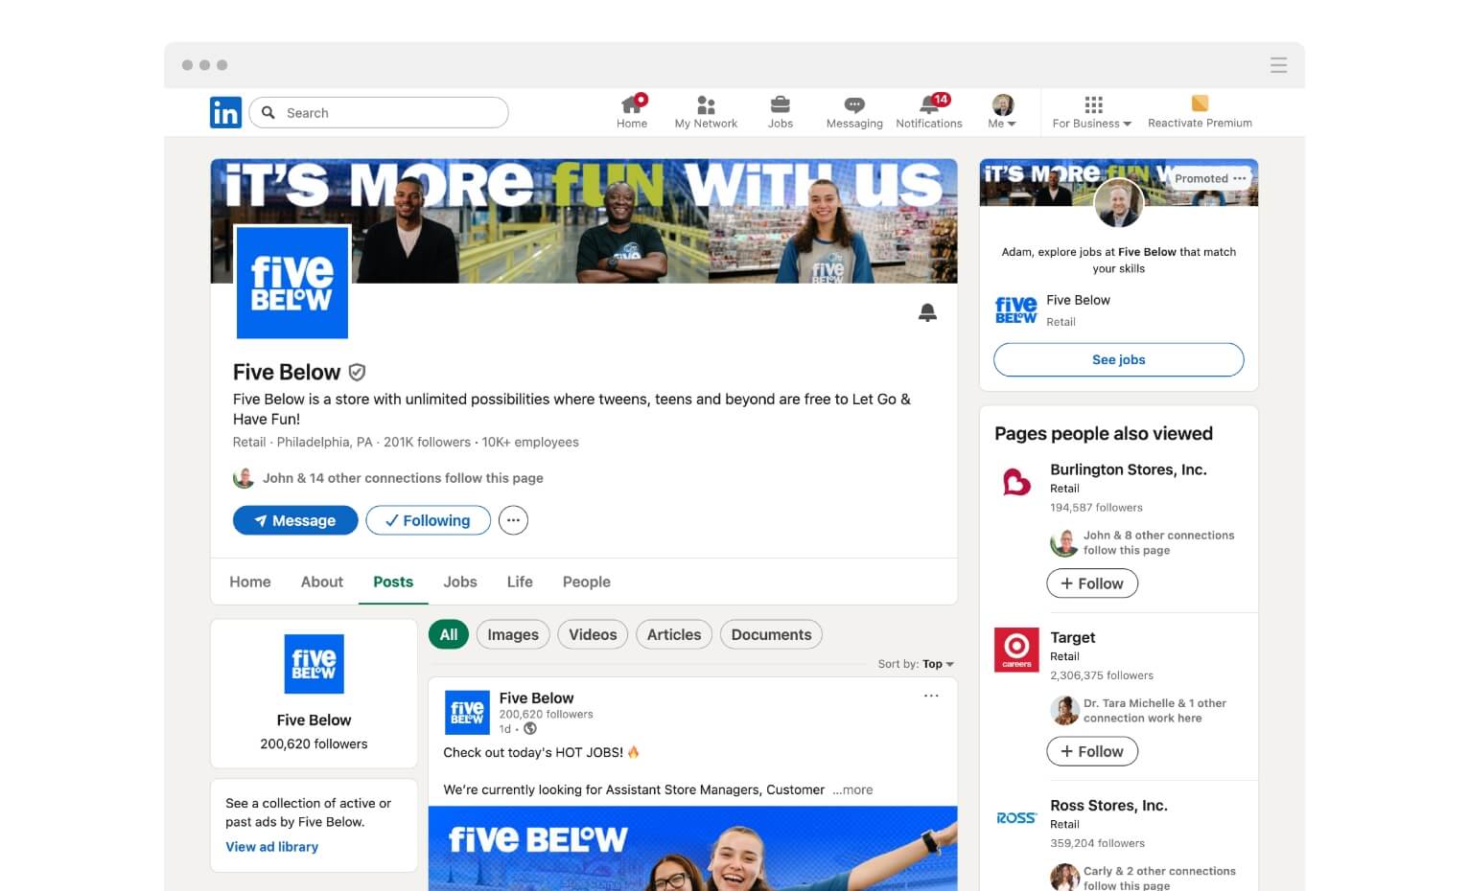
Task: Switch to the About tab
Action: click(x=321, y=582)
